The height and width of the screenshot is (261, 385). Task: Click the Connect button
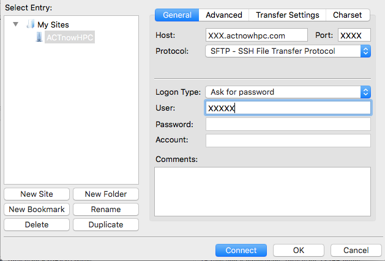click(x=241, y=250)
